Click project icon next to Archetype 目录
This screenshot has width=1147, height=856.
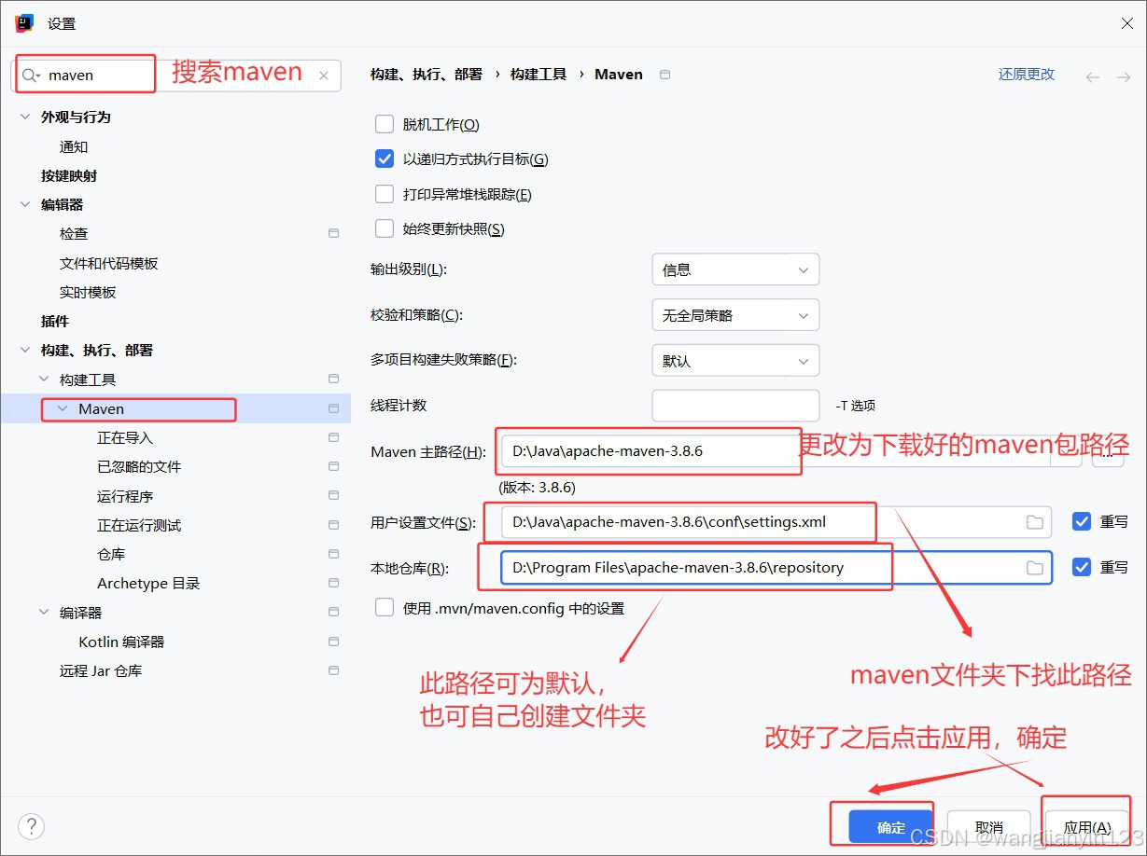coord(333,583)
